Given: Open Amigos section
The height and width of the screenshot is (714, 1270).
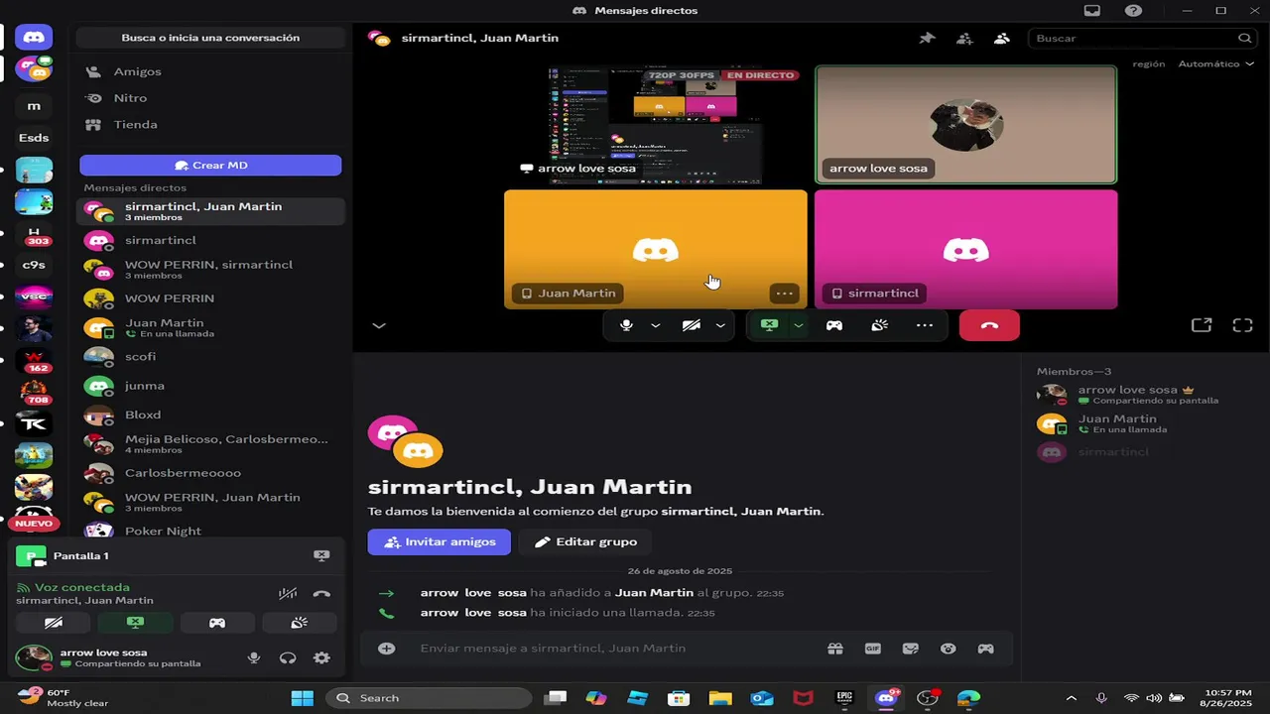Looking at the screenshot, I should click(210, 71).
